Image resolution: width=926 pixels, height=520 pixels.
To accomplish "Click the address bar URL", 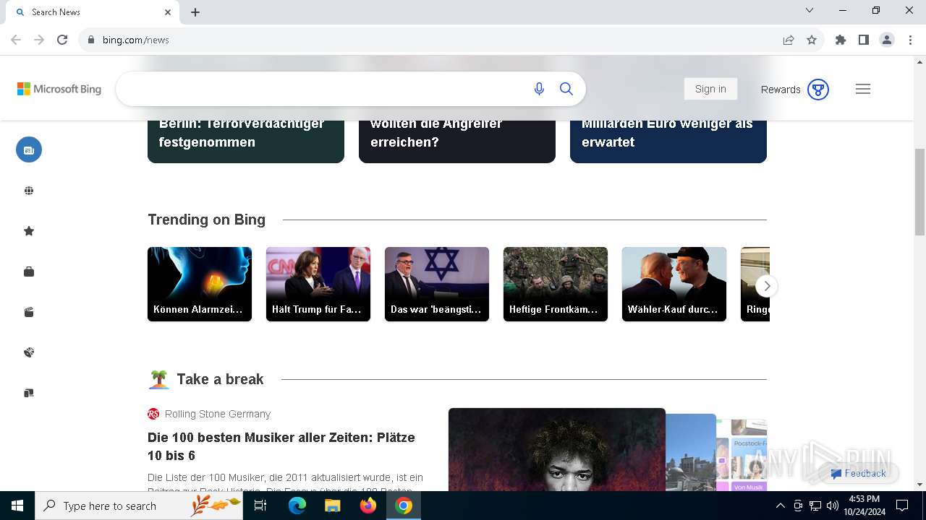I will pos(136,40).
